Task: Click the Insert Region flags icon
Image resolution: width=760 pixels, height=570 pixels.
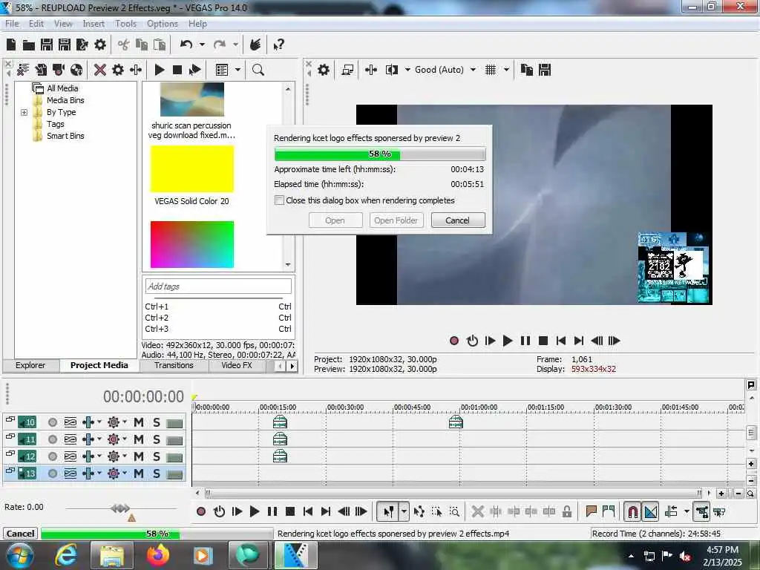Action: point(609,511)
